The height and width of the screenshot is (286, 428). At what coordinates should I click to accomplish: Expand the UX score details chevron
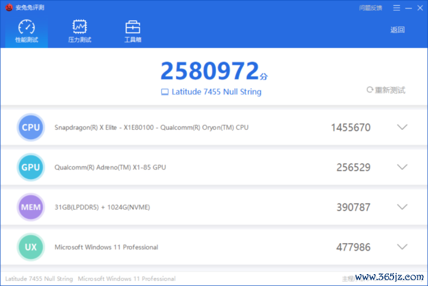click(x=402, y=247)
